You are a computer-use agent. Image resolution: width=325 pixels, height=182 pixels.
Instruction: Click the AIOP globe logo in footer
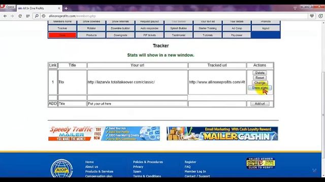pyautogui.click(x=61, y=168)
